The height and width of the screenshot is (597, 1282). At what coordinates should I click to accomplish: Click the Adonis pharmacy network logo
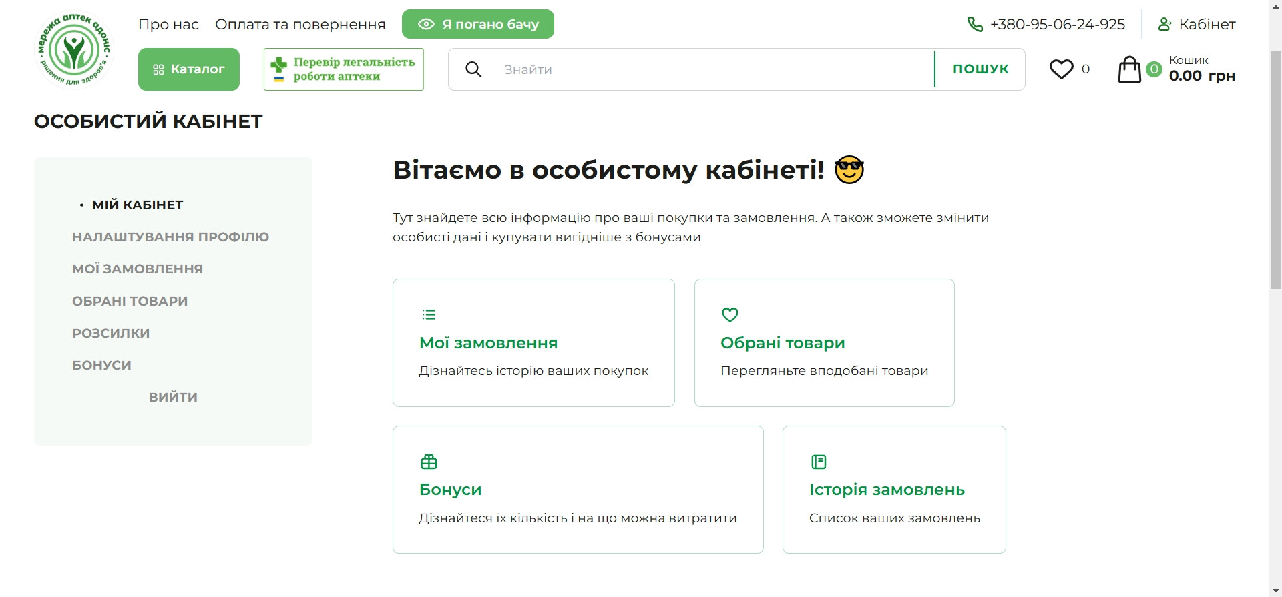coord(73,50)
